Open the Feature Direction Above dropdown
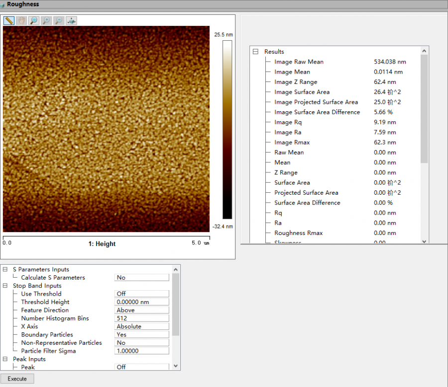This screenshot has width=448, height=387. (x=142, y=310)
